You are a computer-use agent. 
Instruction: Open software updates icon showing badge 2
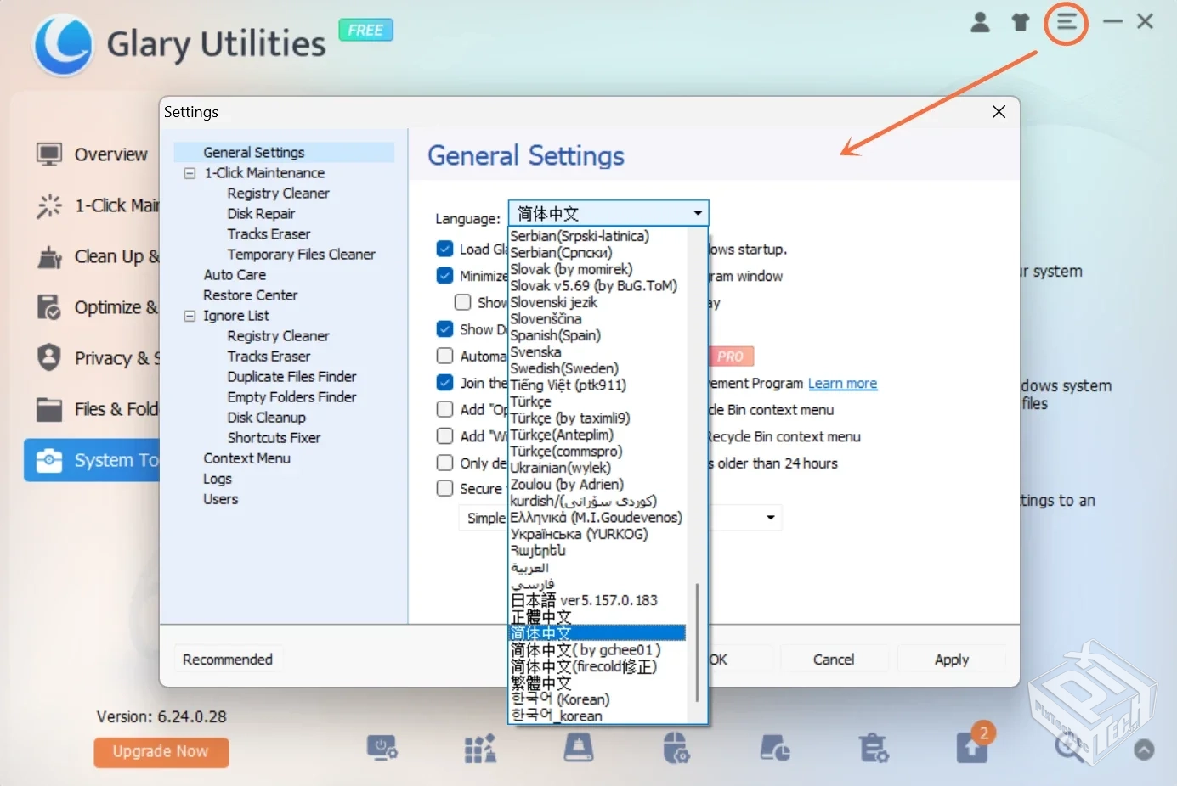coord(973,749)
